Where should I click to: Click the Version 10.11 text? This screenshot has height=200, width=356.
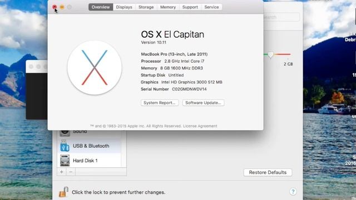pyautogui.click(x=154, y=42)
